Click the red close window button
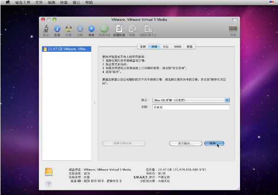The image size is (278, 195). [43, 19]
